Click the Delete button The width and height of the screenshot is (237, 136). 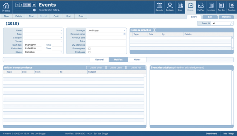19,16
